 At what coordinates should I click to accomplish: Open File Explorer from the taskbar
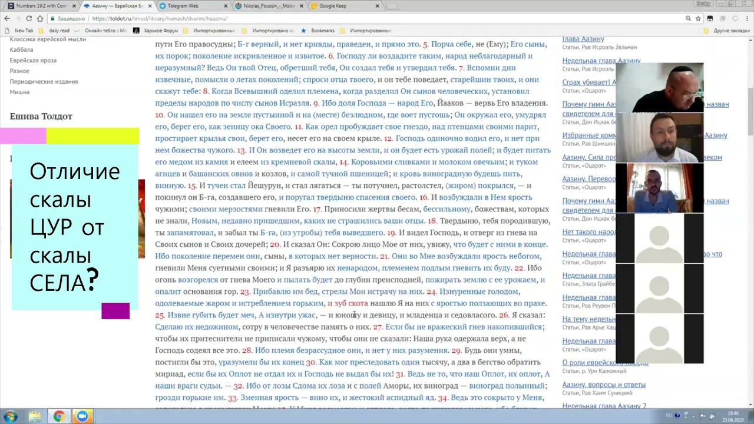(x=35, y=416)
